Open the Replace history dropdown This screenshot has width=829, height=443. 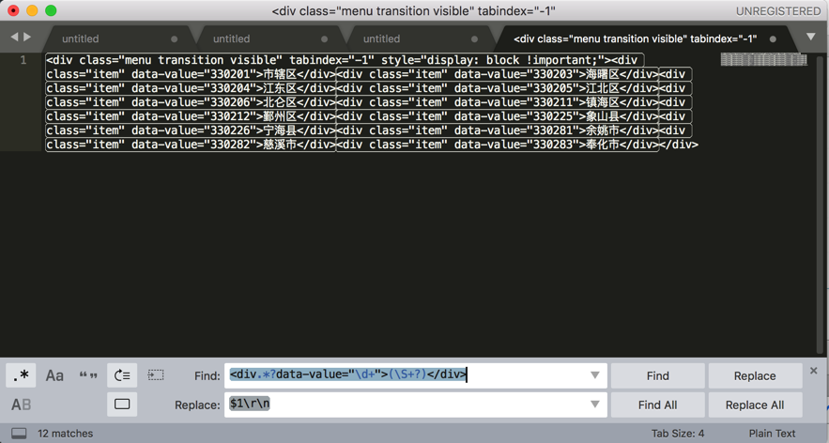(594, 405)
